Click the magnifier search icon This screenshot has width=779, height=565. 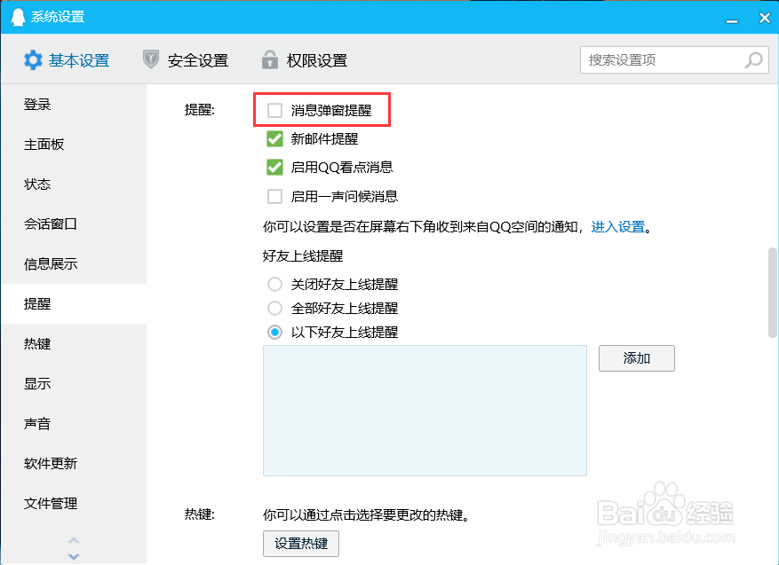tap(753, 60)
